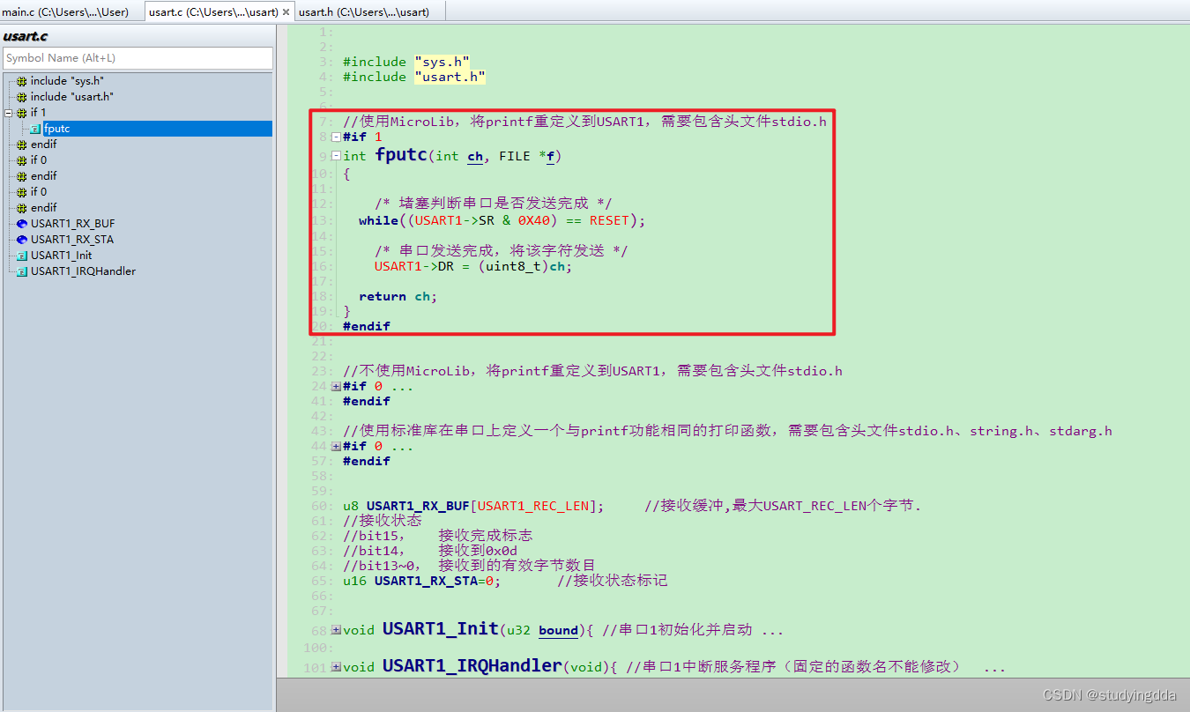Click the function icon beside USART1_Init in symbol list

(x=21, y=256)
